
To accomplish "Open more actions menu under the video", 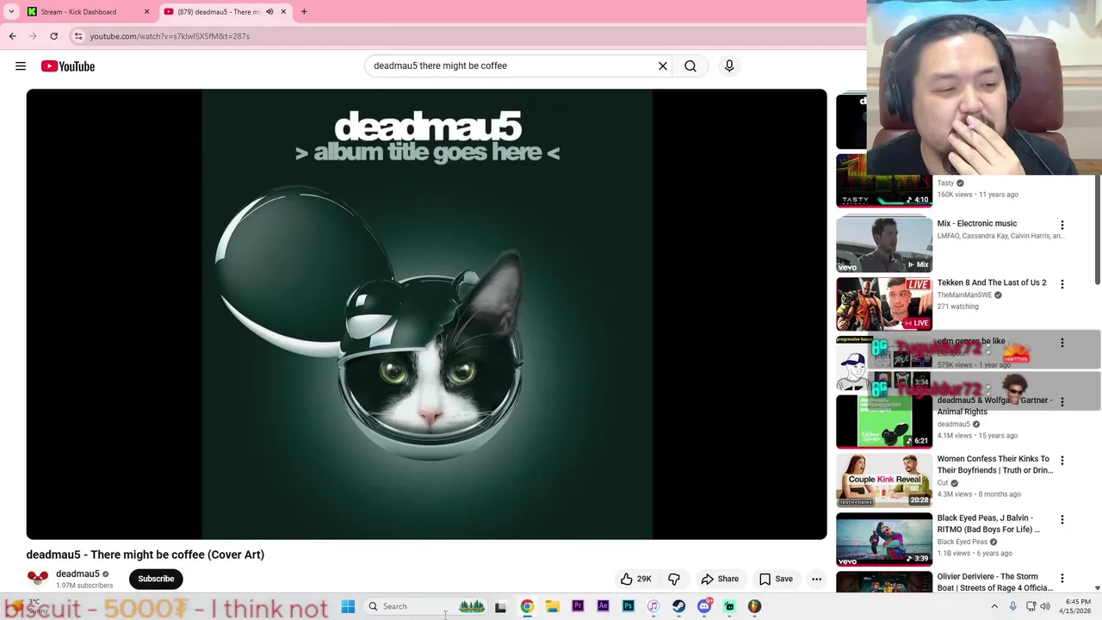I will coord(816,579).
